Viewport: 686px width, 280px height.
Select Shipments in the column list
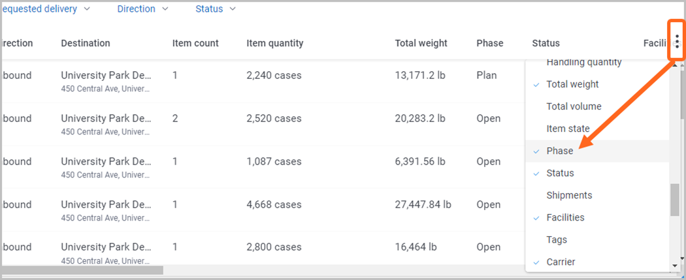tap(597, 195)
